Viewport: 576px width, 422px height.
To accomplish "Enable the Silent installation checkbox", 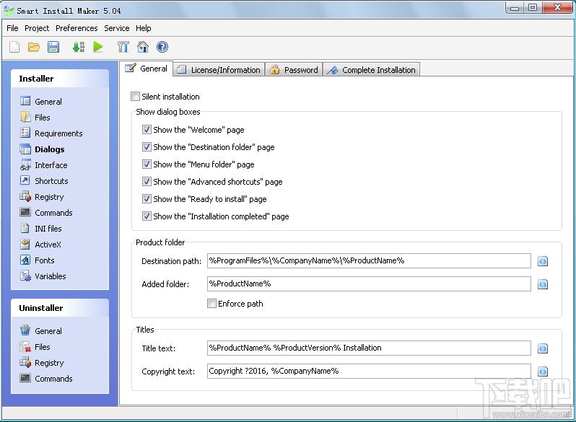I will pyautogui.click(x=135, y=97).
